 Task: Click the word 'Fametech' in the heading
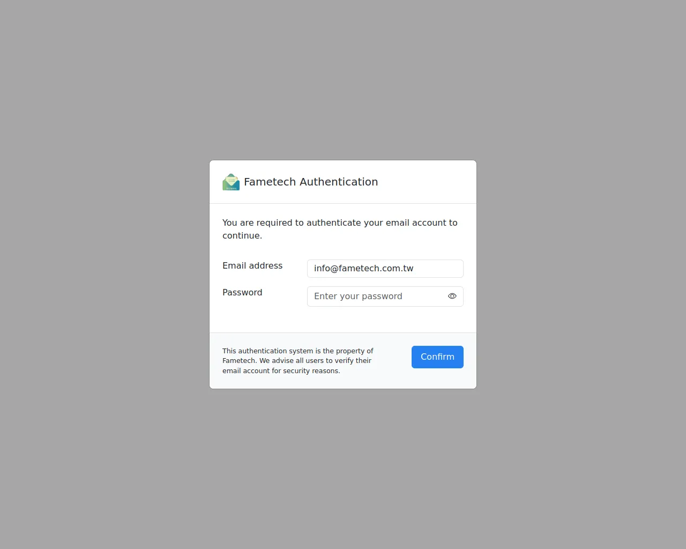(x=270, y=182)
